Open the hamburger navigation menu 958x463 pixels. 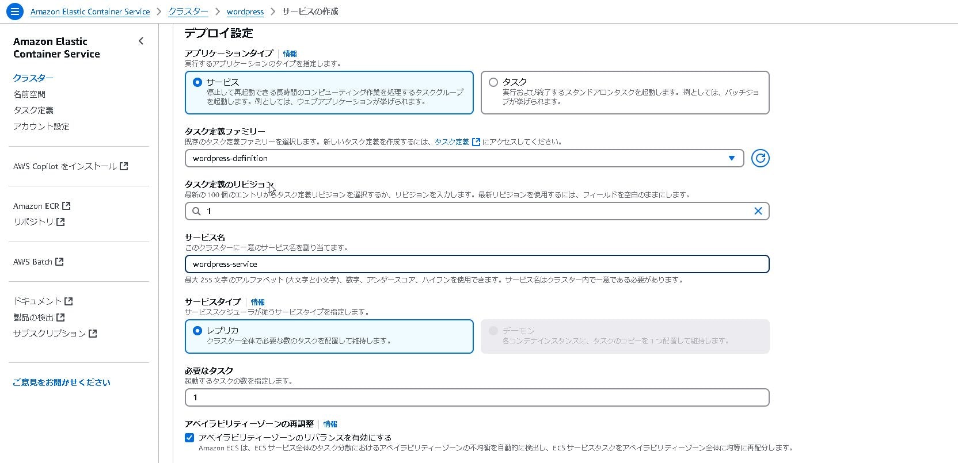(14, 11)
